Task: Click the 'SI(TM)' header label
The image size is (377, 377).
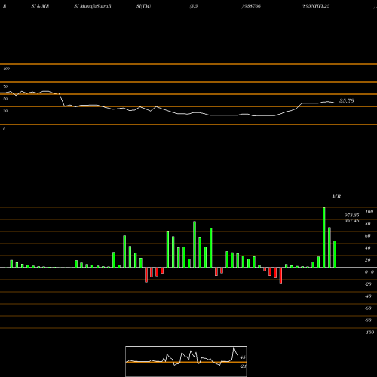Action: 143,6
